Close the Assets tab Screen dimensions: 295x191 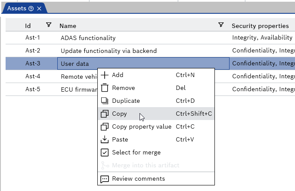[39, 9]
